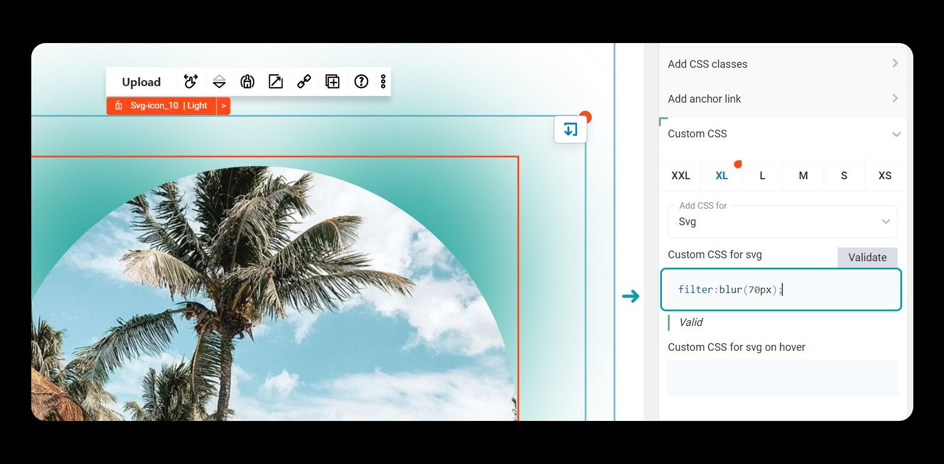Screen dimensions: 944x464
Task: Select the Svg-icon_10 | Light label
Action: [169, 106]
